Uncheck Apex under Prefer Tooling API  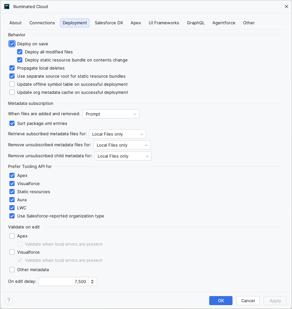(x=12, y=175)
